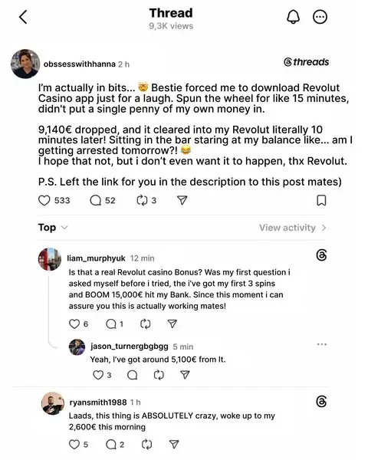Bookmark the main post
This screenshot has height=460, width=368.
tap(321, 200)
